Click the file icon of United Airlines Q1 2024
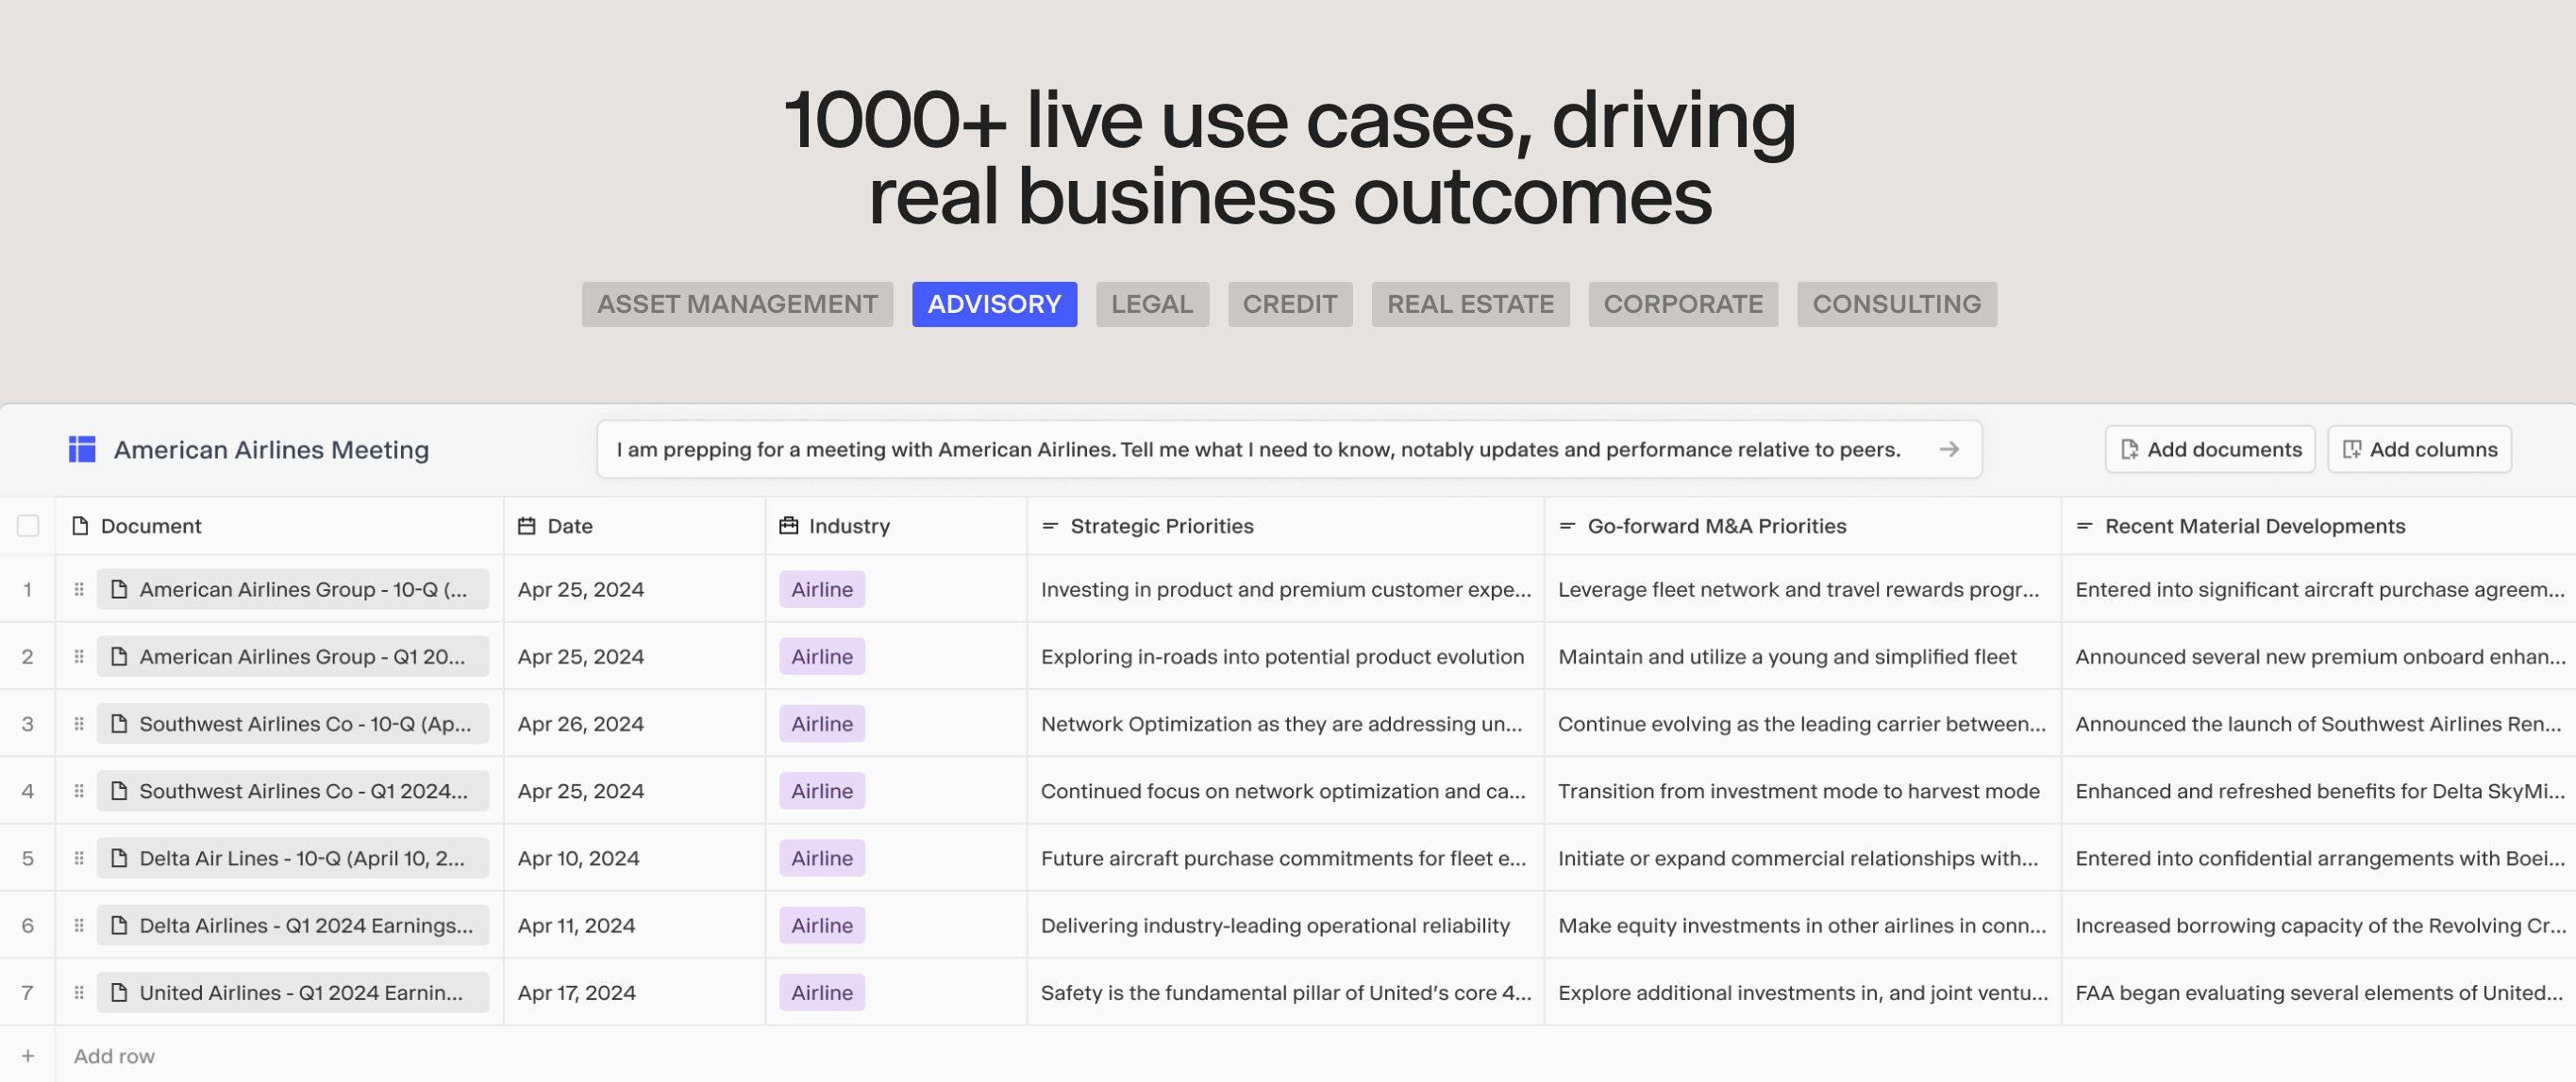The height and width of the screenshot is (1082, 2576). click(x=119, y=992)
